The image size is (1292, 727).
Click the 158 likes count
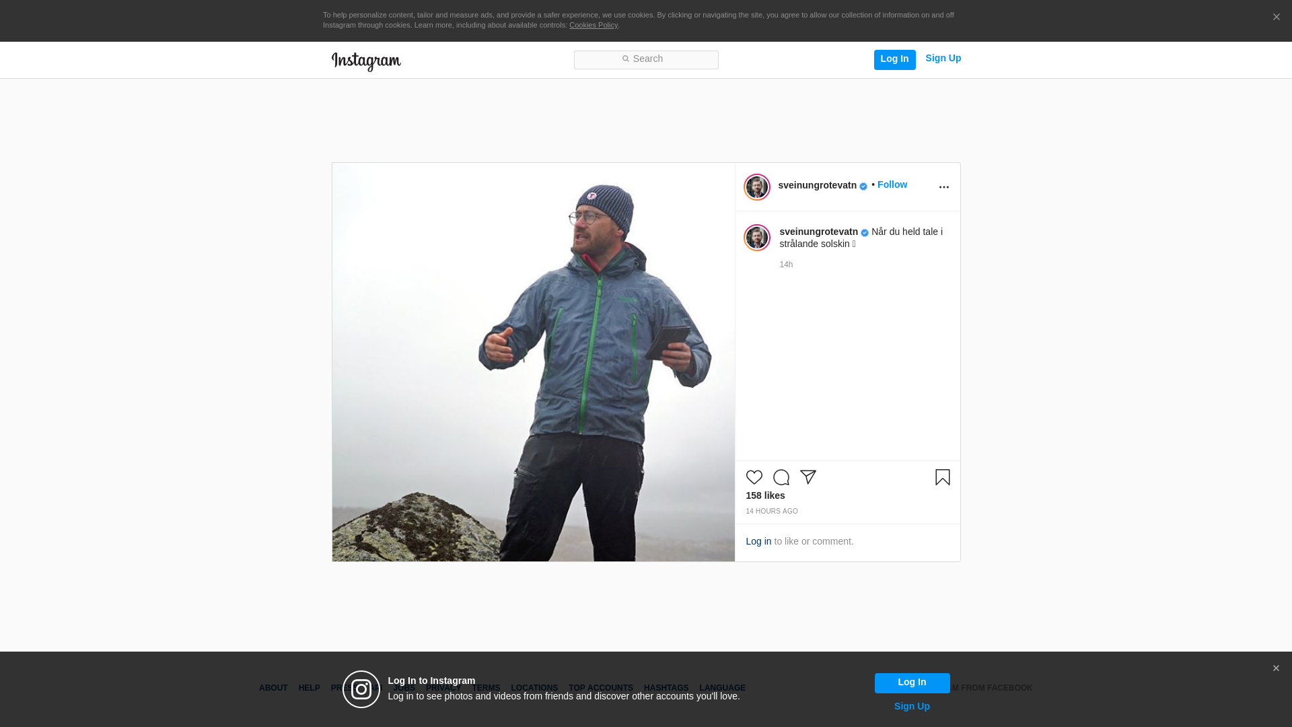tap(765, 495)
